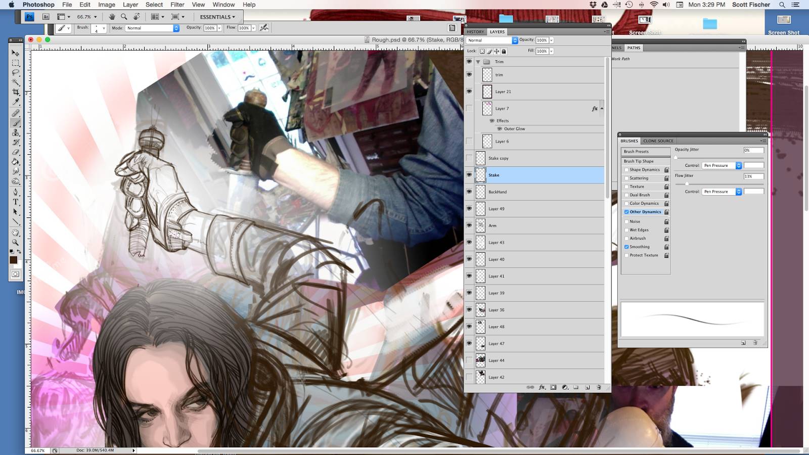Click the foreground color swatch
Screen dimensions: 809x455
(x=13, y=260)
